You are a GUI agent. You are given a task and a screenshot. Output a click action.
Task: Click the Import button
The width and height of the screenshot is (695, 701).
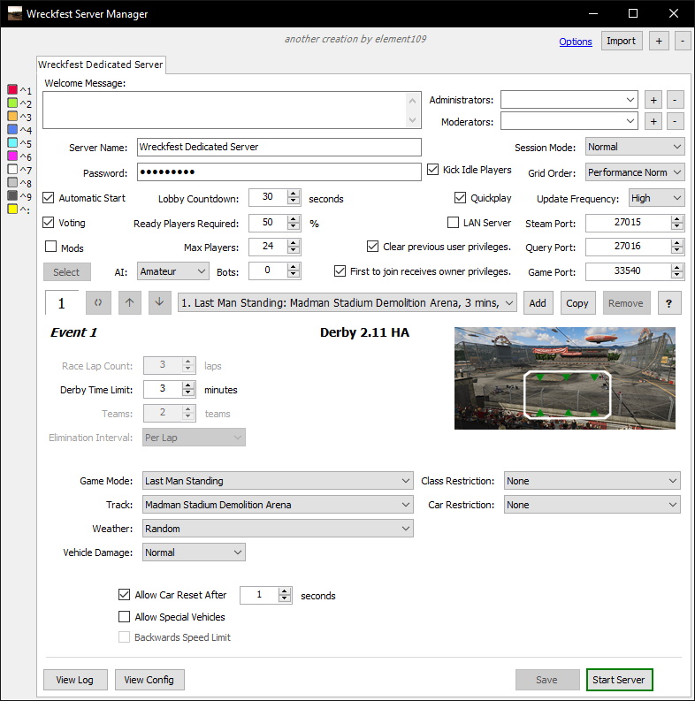click(622, 41)
